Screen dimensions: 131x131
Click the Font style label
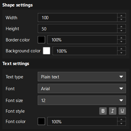(15, 111)
